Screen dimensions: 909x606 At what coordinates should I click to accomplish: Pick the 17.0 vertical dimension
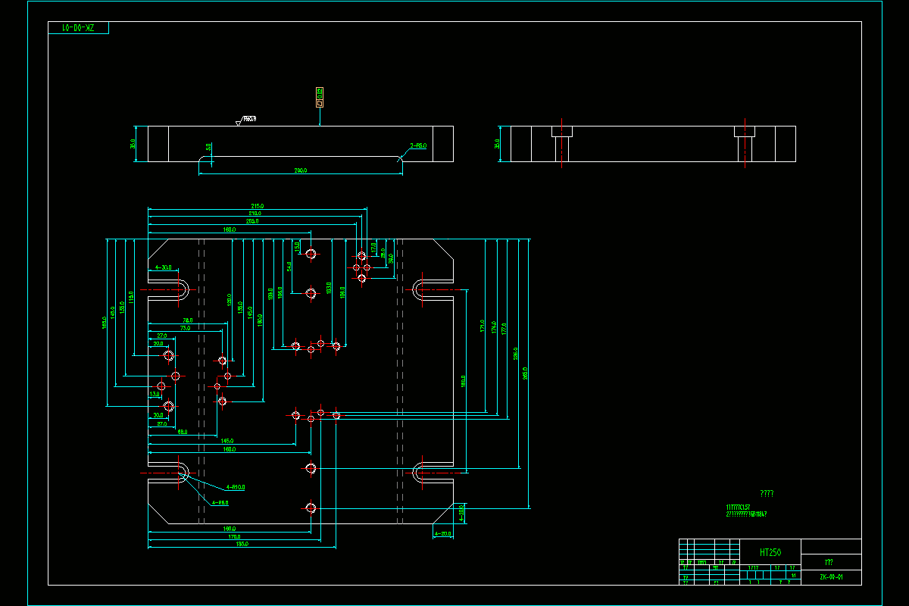(x=373, y=246)
